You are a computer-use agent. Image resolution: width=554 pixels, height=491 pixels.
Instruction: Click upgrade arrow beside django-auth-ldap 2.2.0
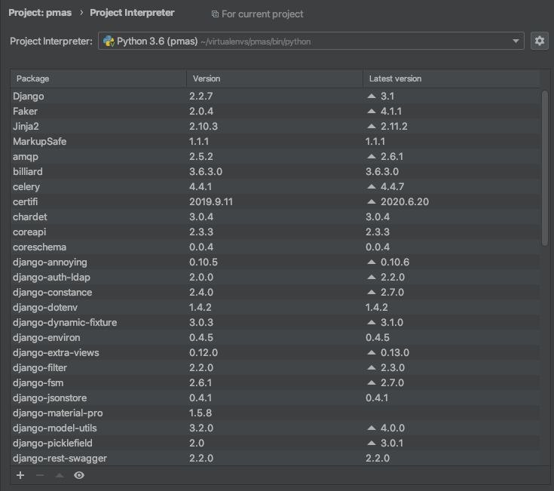click(x=372, y=277)
